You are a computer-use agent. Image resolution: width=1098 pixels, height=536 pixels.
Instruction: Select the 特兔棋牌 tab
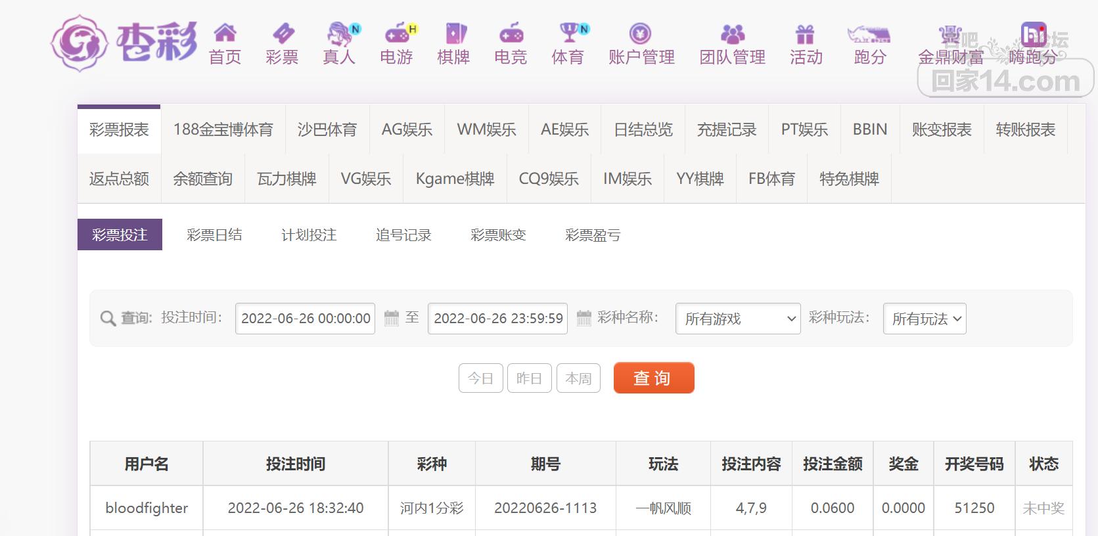tap(850, 179)
